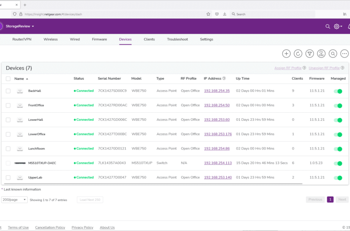Click the IP Address help question icon
Viewport: 350px width, 231px height.
coord(224,78)
